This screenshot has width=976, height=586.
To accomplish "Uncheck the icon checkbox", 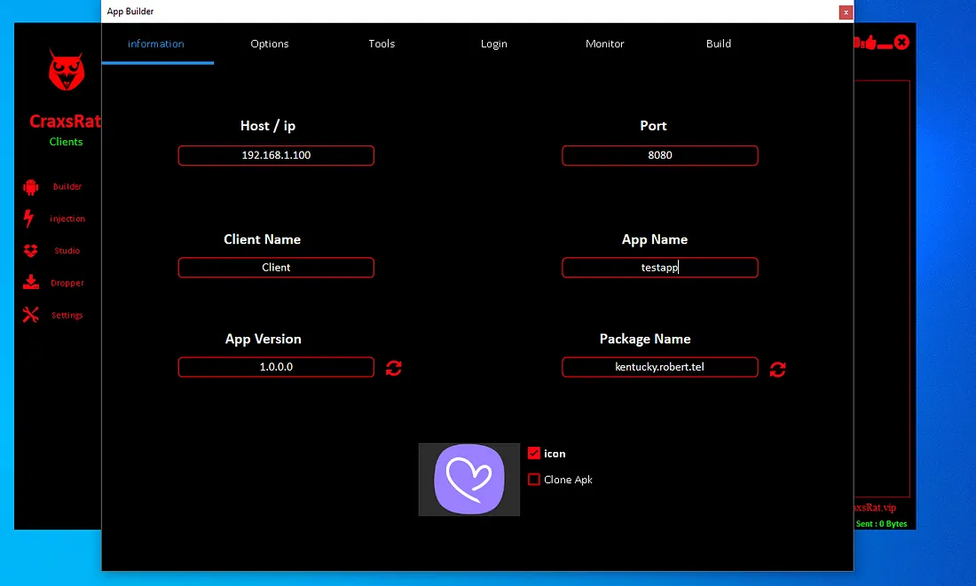I will tap(534, 453).
